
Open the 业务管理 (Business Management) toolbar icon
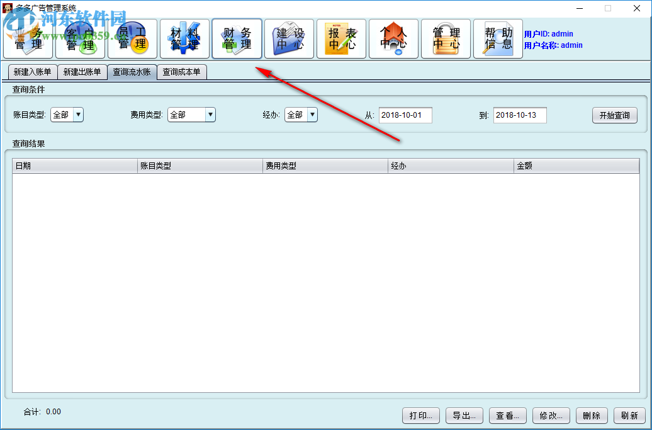[x=28, y=38]
